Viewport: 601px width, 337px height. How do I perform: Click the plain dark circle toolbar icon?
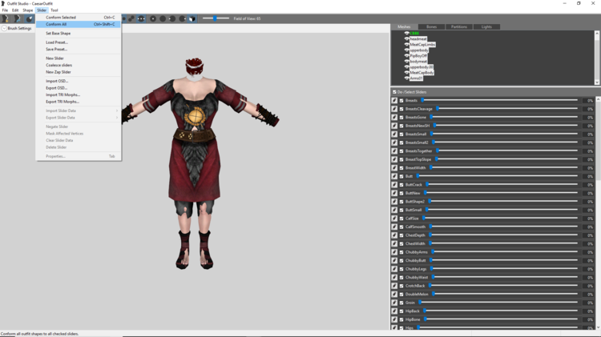tap(163, 18)
